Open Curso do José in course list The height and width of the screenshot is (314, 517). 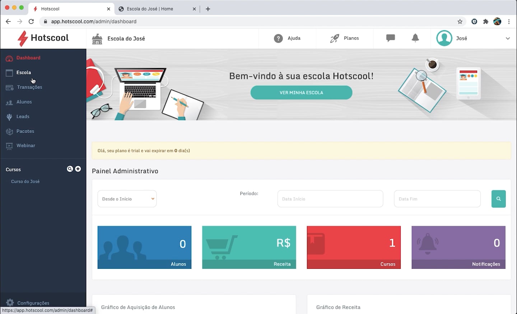(25, 181)
